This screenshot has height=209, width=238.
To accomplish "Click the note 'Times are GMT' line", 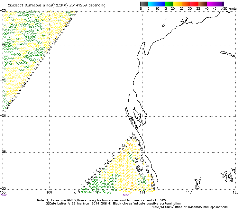I will [x=101, y=200].
